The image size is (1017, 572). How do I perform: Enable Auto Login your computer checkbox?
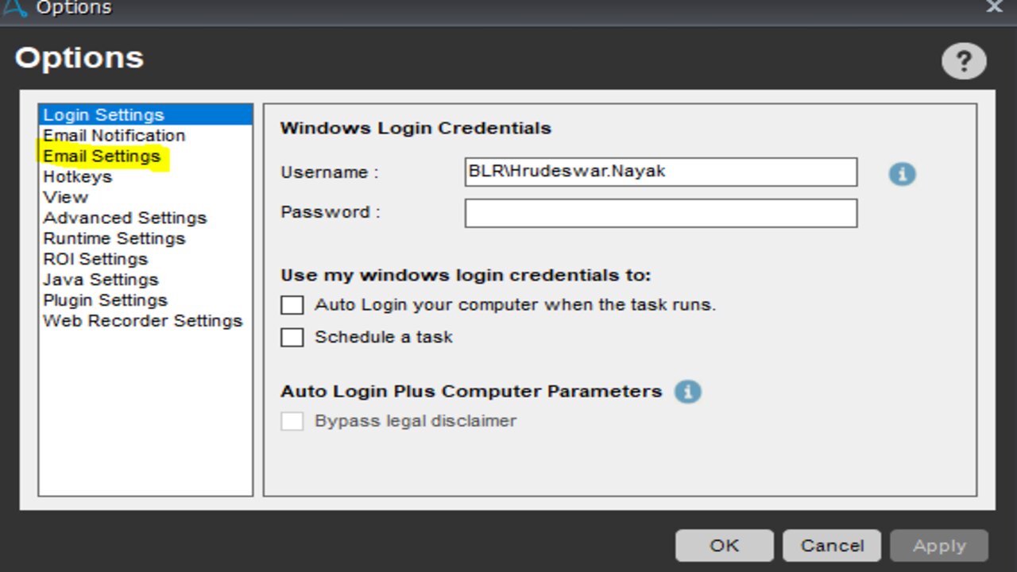(292, 305)
